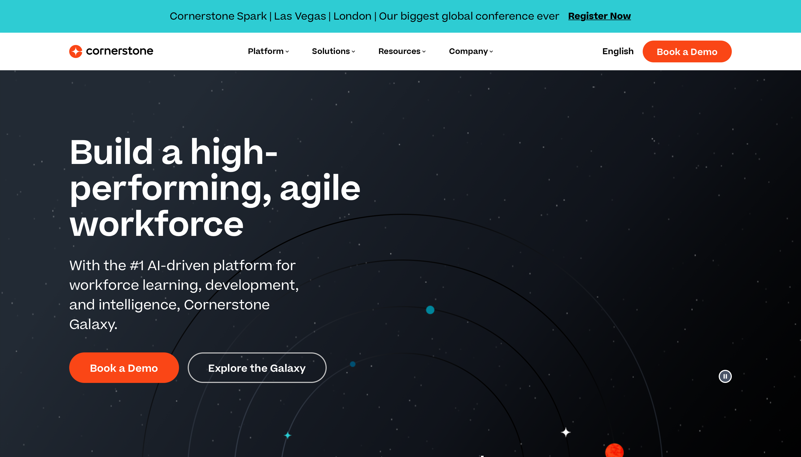Image resolution: width=801 pixels, height=457 pixels.
Task: Click the Register Now link
Action: (x=599, y=16)
